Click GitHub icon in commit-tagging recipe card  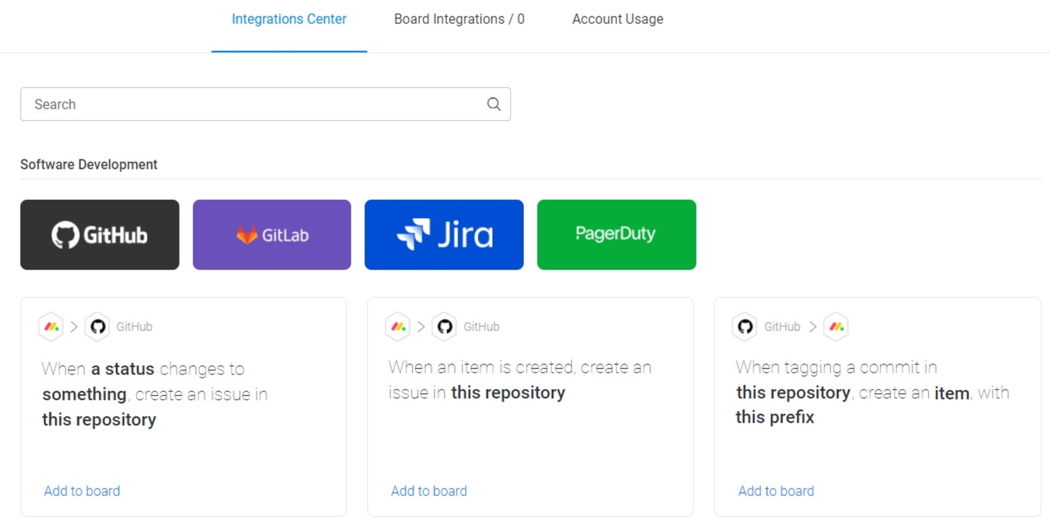click(x=745, y=326)
